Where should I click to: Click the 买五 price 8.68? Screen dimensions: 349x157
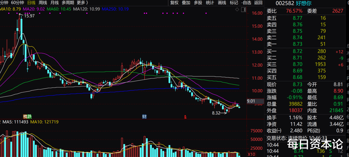click(297, 77)
